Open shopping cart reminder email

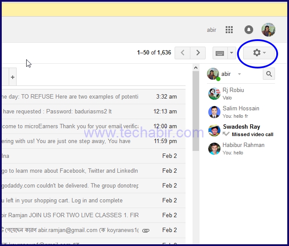tap(93, 201)
